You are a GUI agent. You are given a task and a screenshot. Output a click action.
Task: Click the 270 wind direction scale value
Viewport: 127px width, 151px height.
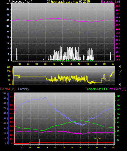(x=9, y=72)
